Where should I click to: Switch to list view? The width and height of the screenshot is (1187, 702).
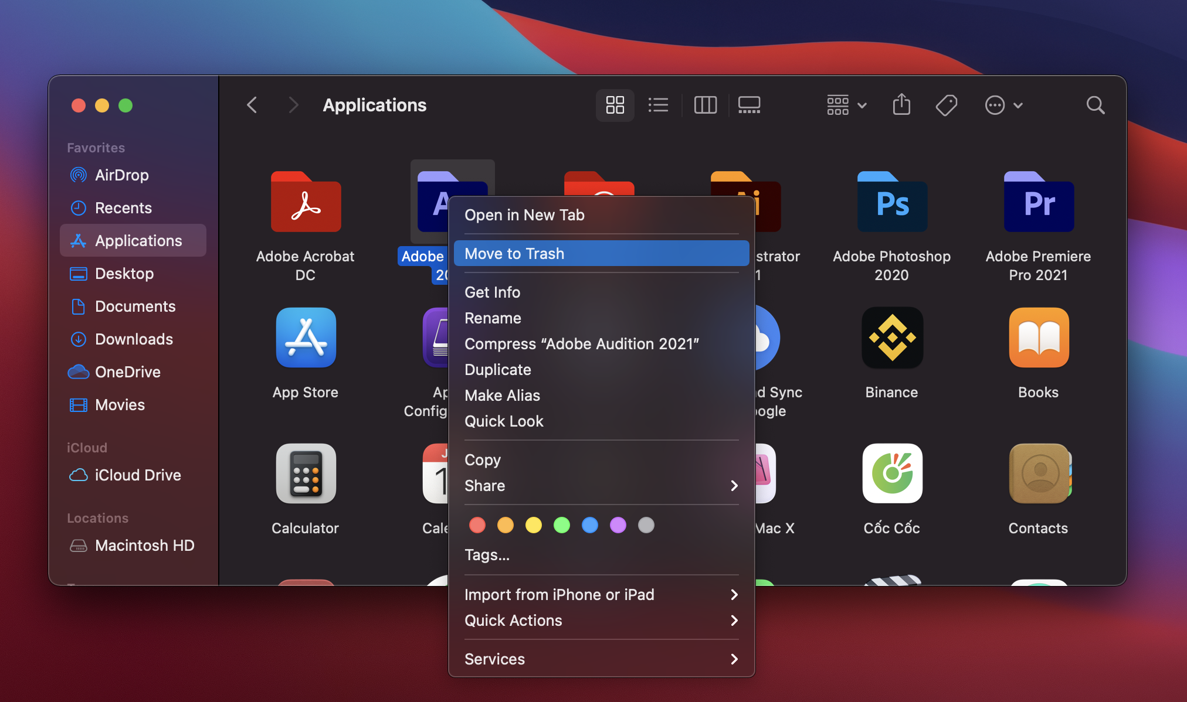tap(658, 105)
